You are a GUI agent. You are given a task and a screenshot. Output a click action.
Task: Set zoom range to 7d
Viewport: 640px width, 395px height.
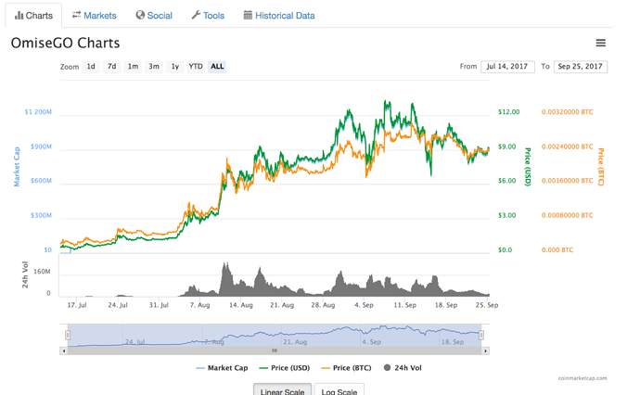pos(112,67)
